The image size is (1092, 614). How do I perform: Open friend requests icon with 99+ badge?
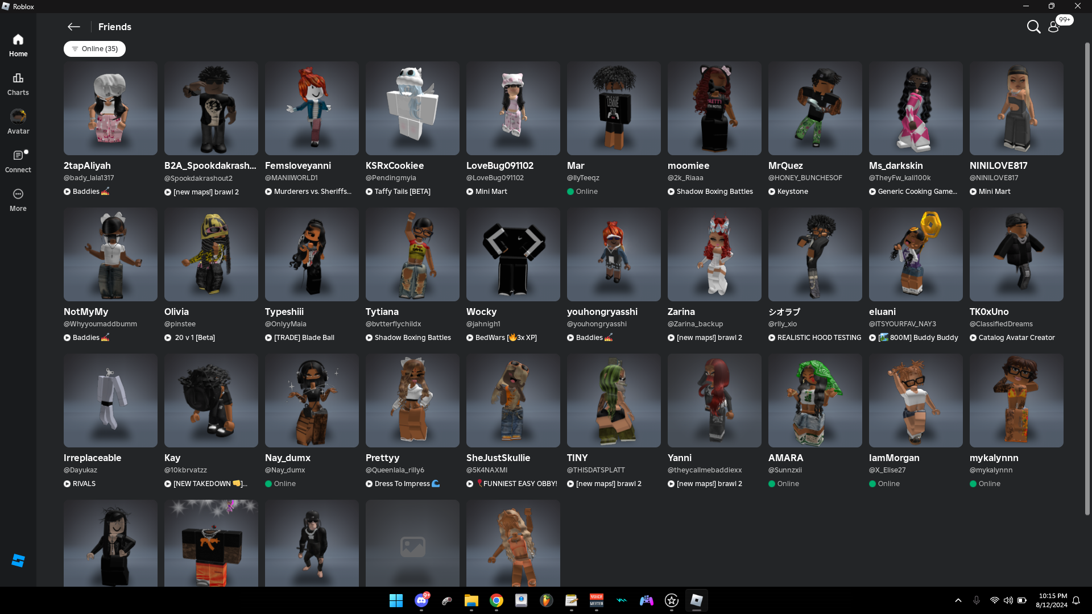coord(1054,27)
